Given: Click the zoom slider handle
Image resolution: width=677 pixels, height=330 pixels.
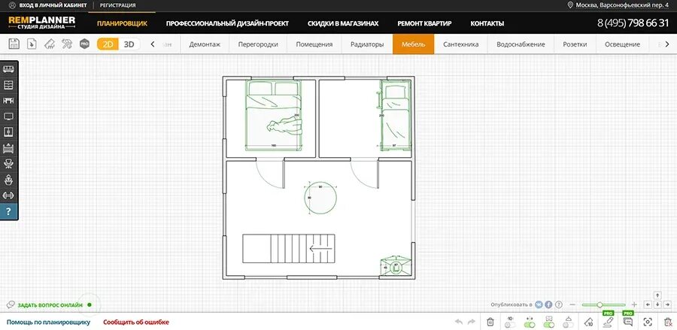Looking at the screenshot, I should (x=600, y=305).
